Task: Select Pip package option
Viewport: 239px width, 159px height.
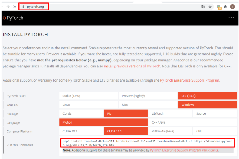Action: 126,113
